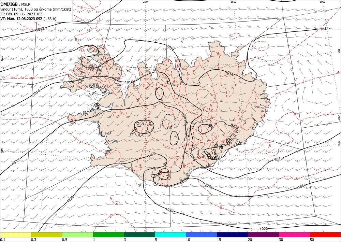Screen dimensions: 341x242
Task: Click the 'vindur (10m), T850 og úrkoma' line
Action: coord(36,9)
